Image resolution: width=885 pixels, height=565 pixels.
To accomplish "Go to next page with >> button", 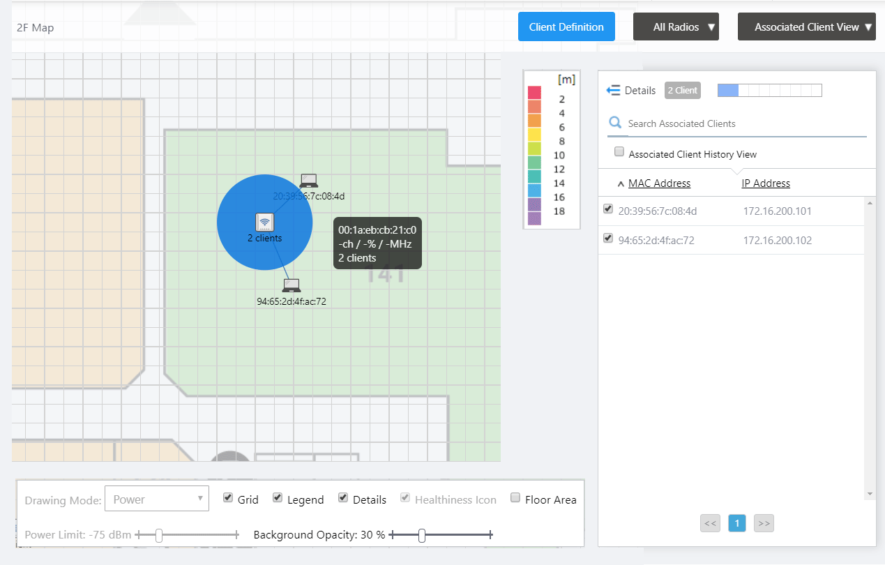I will [x=764, y=523].
